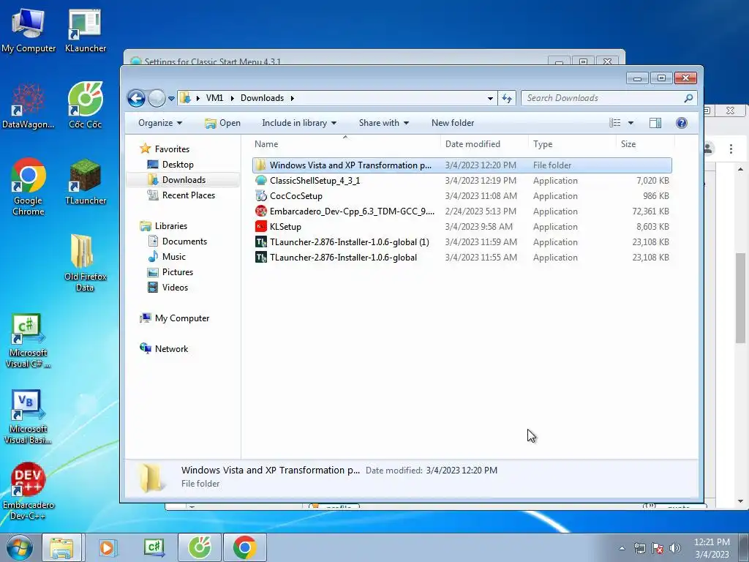Open Cốc Cốc browser desktop shortcut
The image size is (749, 562).
coord(86,106)
